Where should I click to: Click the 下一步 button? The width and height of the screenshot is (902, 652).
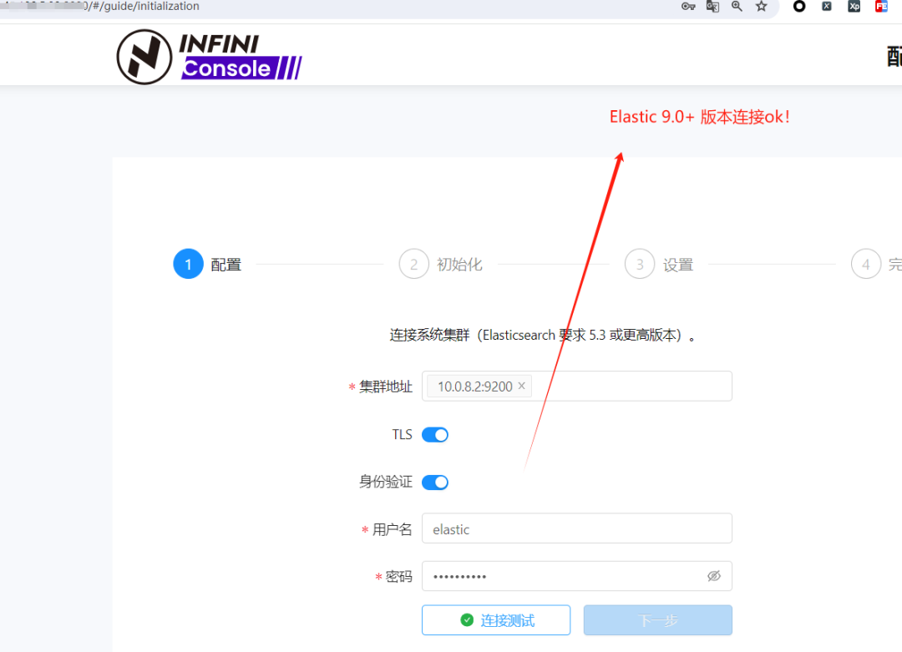657,619
